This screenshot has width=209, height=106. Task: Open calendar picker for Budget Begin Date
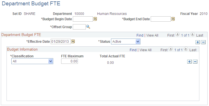95,19
